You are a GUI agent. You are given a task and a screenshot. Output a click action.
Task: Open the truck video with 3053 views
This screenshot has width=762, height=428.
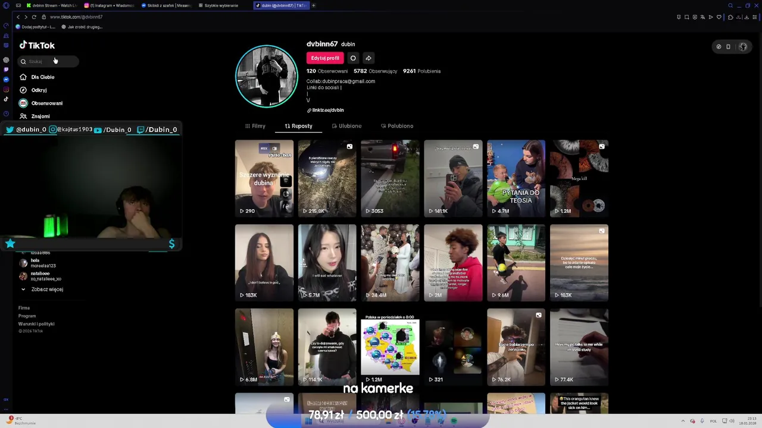tap(391, 178)
